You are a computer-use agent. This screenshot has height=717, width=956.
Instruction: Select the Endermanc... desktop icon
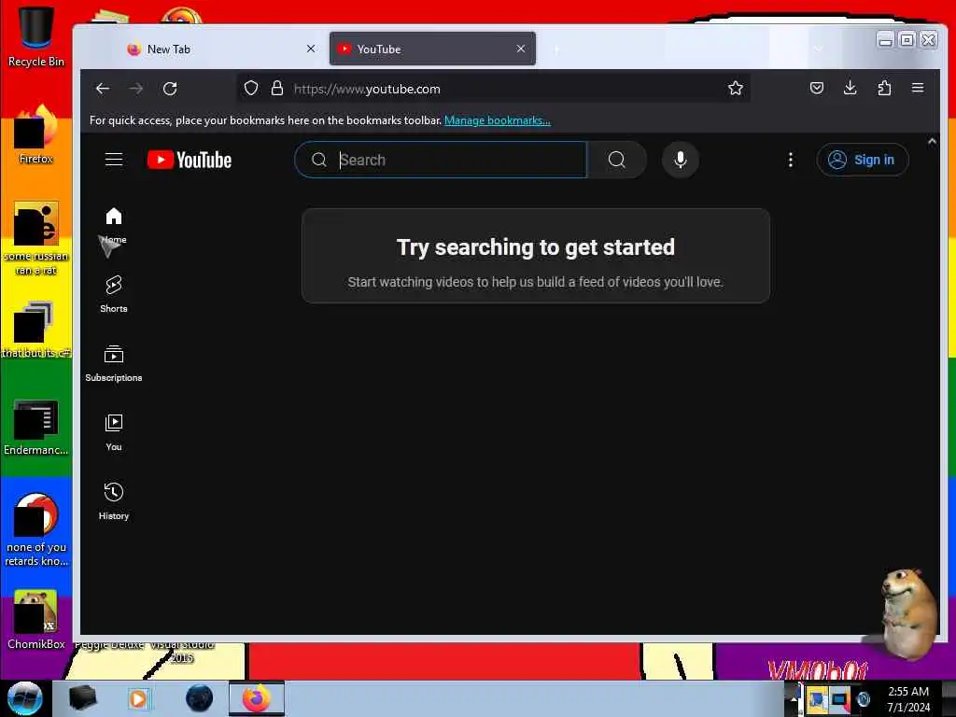coord(36,427)
